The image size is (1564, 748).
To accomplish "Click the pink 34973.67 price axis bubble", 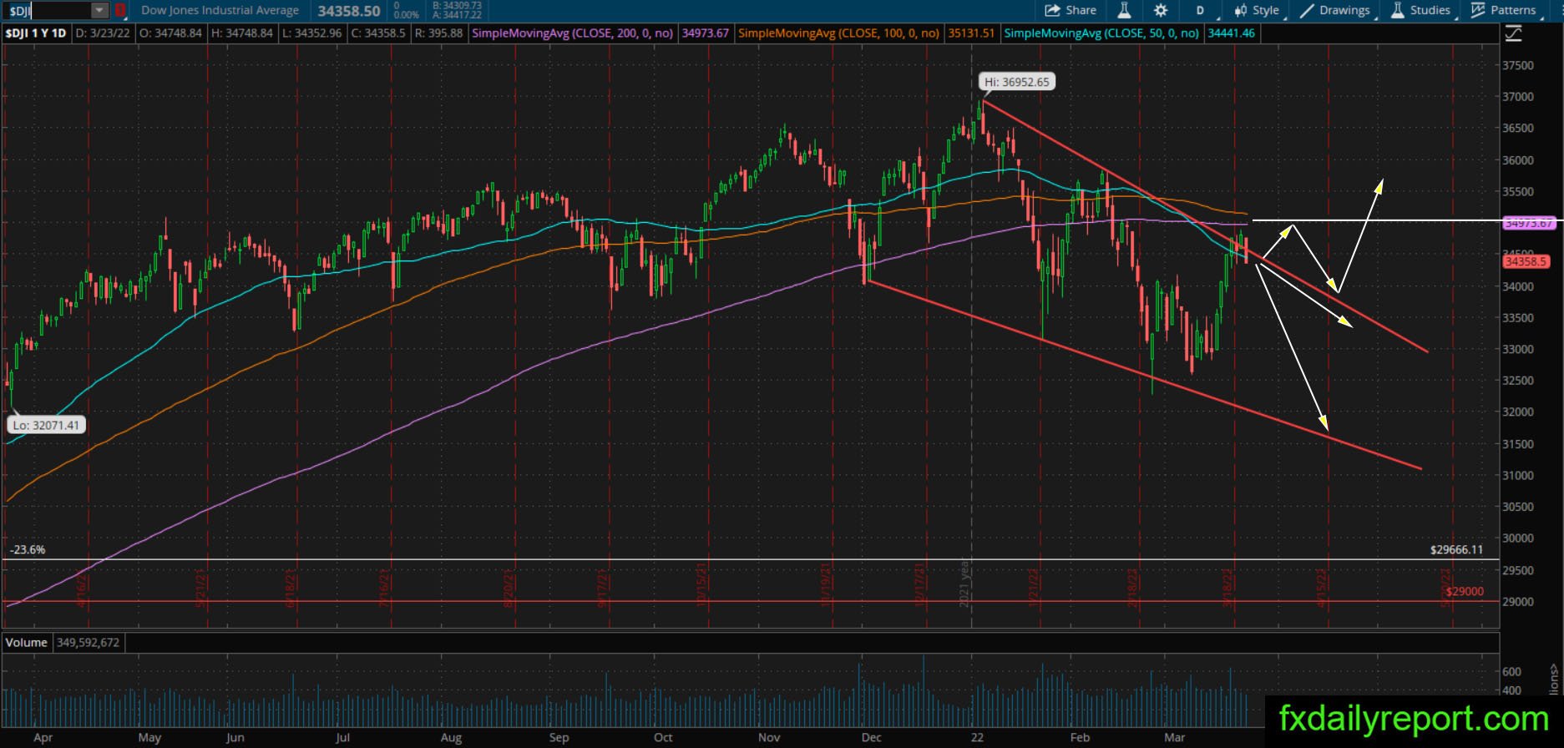I will 1528,223.
